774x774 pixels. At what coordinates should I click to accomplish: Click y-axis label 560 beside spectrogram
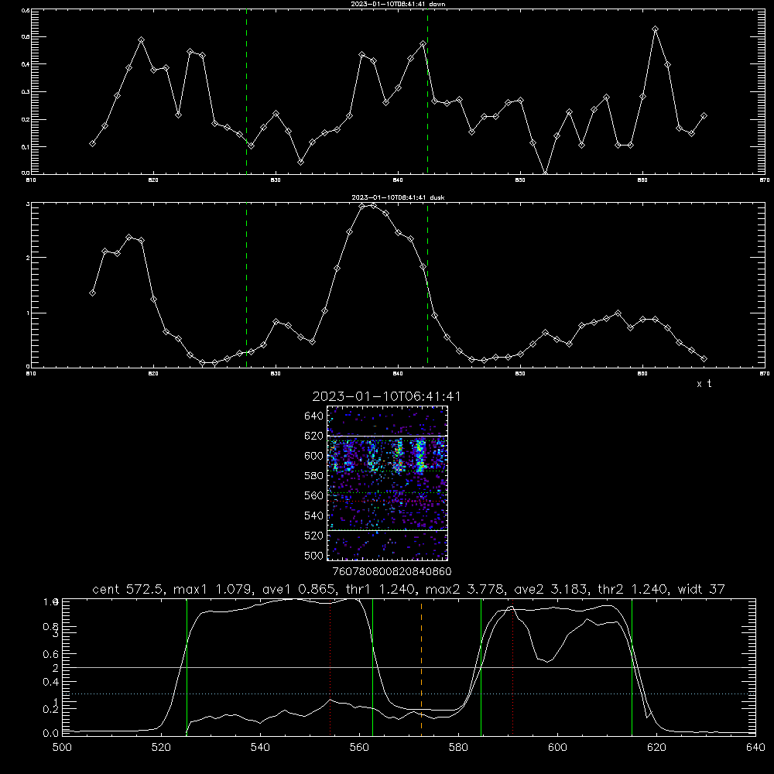[x=314, y=495]
